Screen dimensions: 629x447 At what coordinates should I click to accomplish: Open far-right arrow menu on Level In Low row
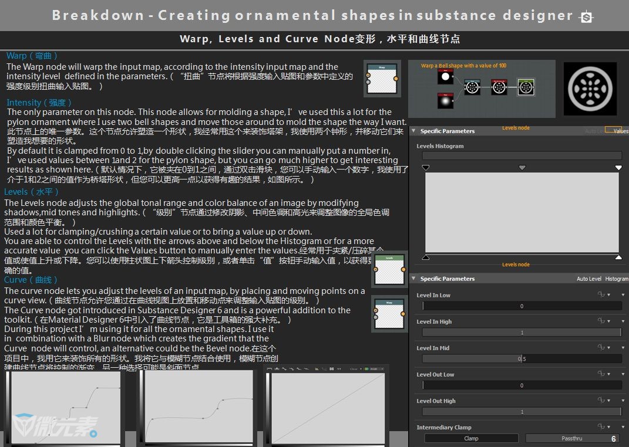(623, 295)
